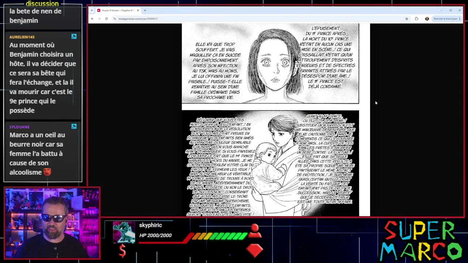Focus the address bar showing mangamoins.com/scan/HXH417

[260, 19]
